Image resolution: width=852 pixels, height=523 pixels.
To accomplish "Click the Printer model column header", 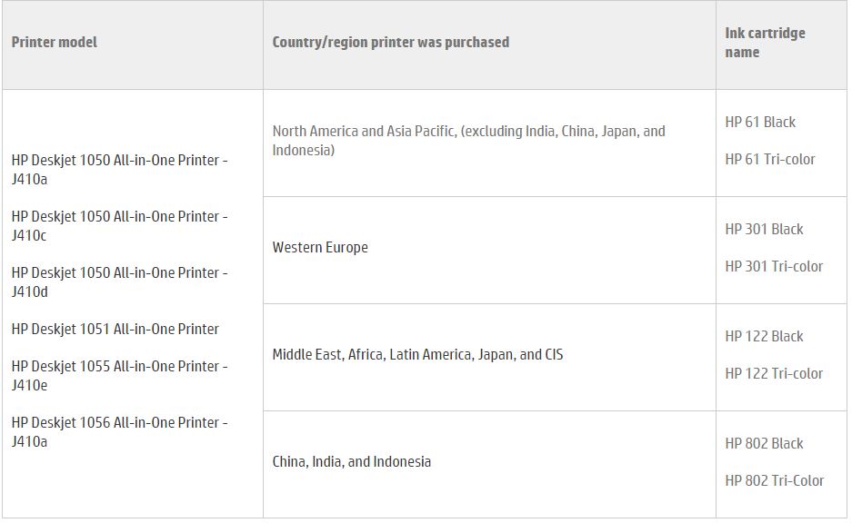I will click(55, 43).
